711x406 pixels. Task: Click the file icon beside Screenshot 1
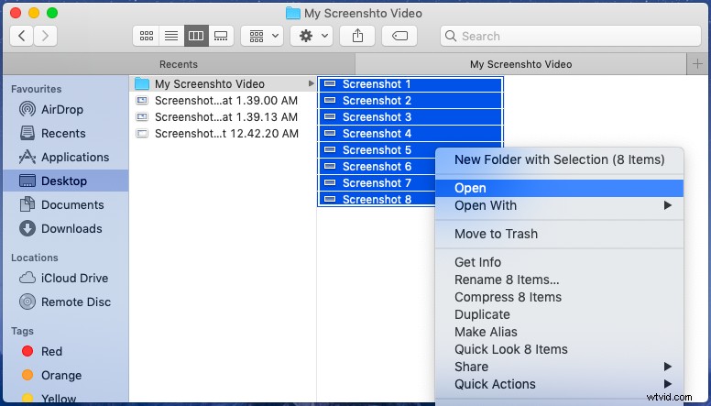coord(330,84)
